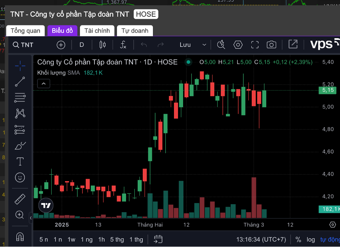Choose the text annotation tool

[x=20, y=161]
